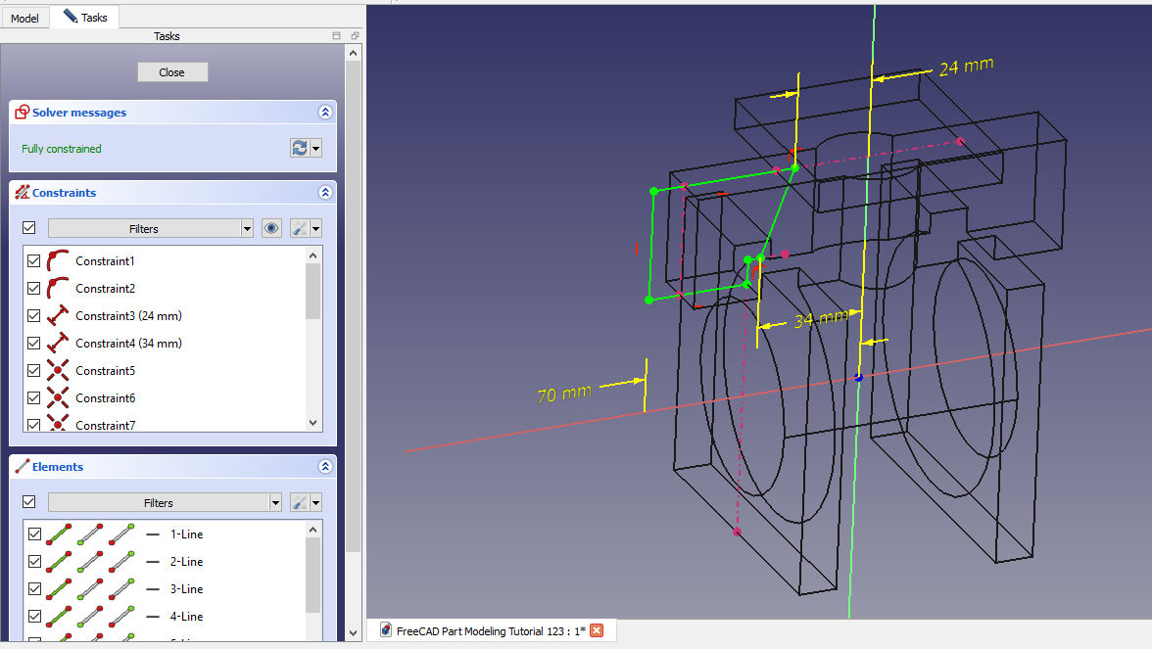Open the Elements Filters dropdown arrow
This screenshot has width=1152, height=649.
[276, 502]
